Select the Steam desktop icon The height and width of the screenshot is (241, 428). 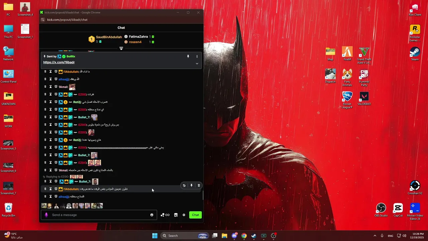point(415,54)
